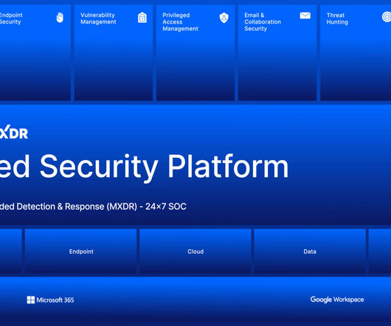
Task: Click the XDR logo
Action: pos(14,132)
